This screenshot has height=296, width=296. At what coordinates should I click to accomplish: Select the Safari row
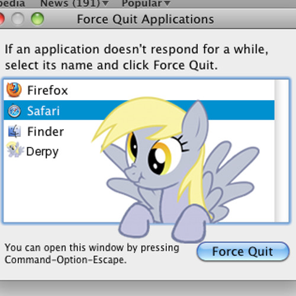point(139,110)
